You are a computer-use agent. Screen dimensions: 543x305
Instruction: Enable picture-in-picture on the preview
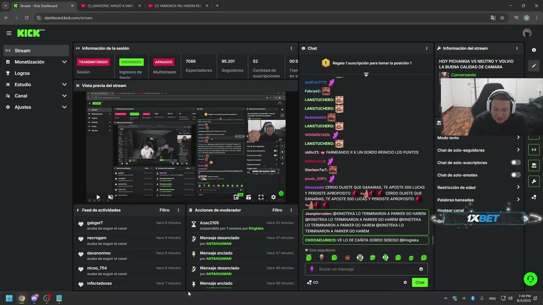click(x=236, y=197)
